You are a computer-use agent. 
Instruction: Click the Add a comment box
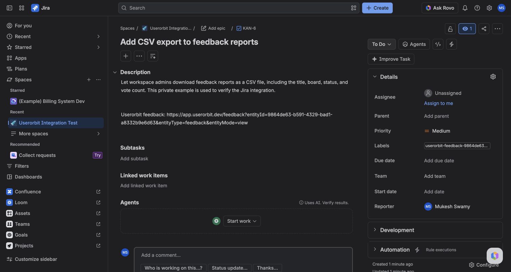243,255
